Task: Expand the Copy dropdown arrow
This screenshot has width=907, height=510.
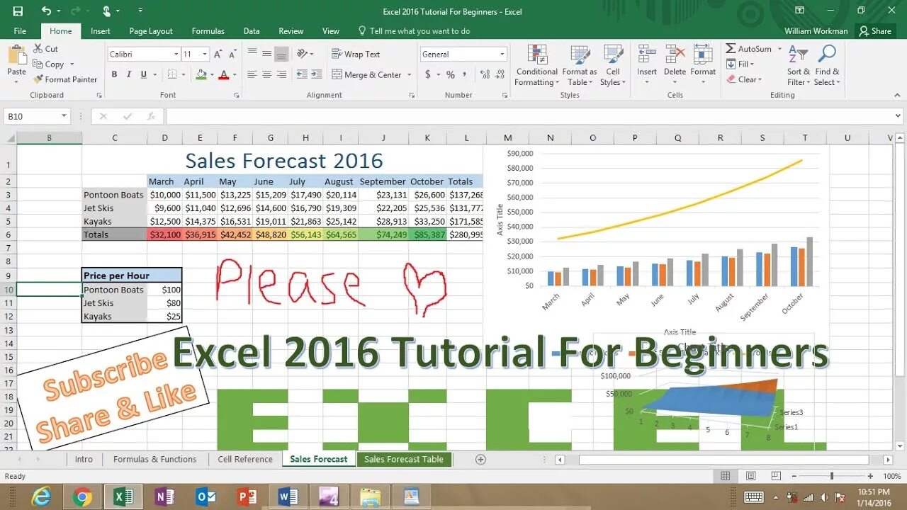Action: (x=72, y=64)
